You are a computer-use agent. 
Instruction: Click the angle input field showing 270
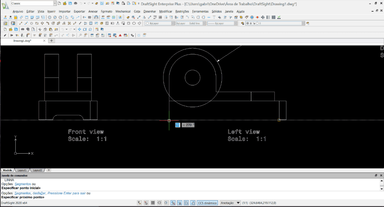188,125
